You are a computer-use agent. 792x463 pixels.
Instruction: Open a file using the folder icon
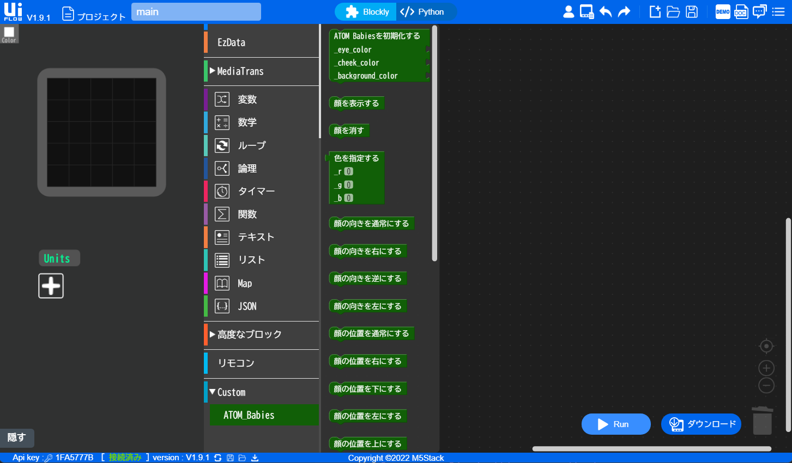[673, 11]
